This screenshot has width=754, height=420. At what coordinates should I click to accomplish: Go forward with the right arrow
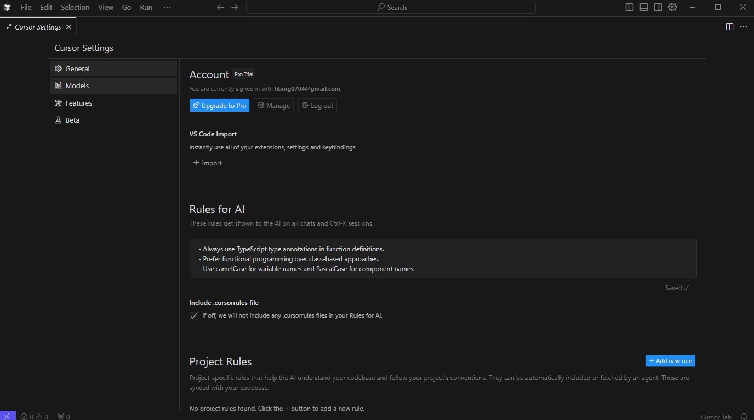[x=235, y=7]
